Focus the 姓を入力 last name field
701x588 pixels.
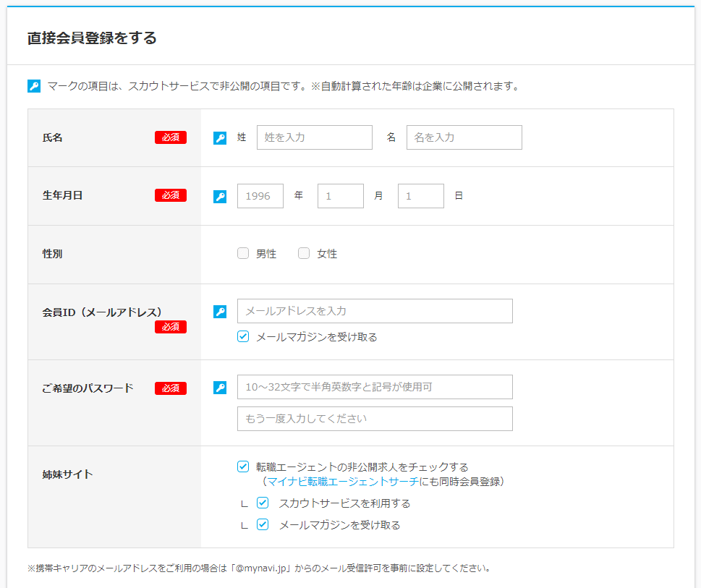pos(314,137)
